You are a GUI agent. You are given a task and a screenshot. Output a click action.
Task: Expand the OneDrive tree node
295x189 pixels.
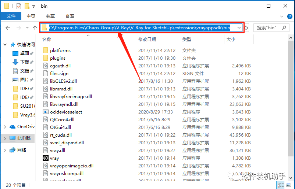tap(5, 127)
